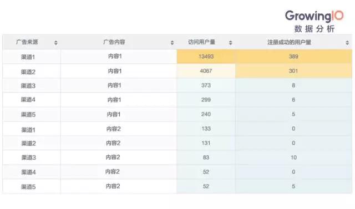The height and width of the screenshot is (209, 355).
Task: Sort by 注册成功的用户量 using its sort arrows
Action: 347,43
